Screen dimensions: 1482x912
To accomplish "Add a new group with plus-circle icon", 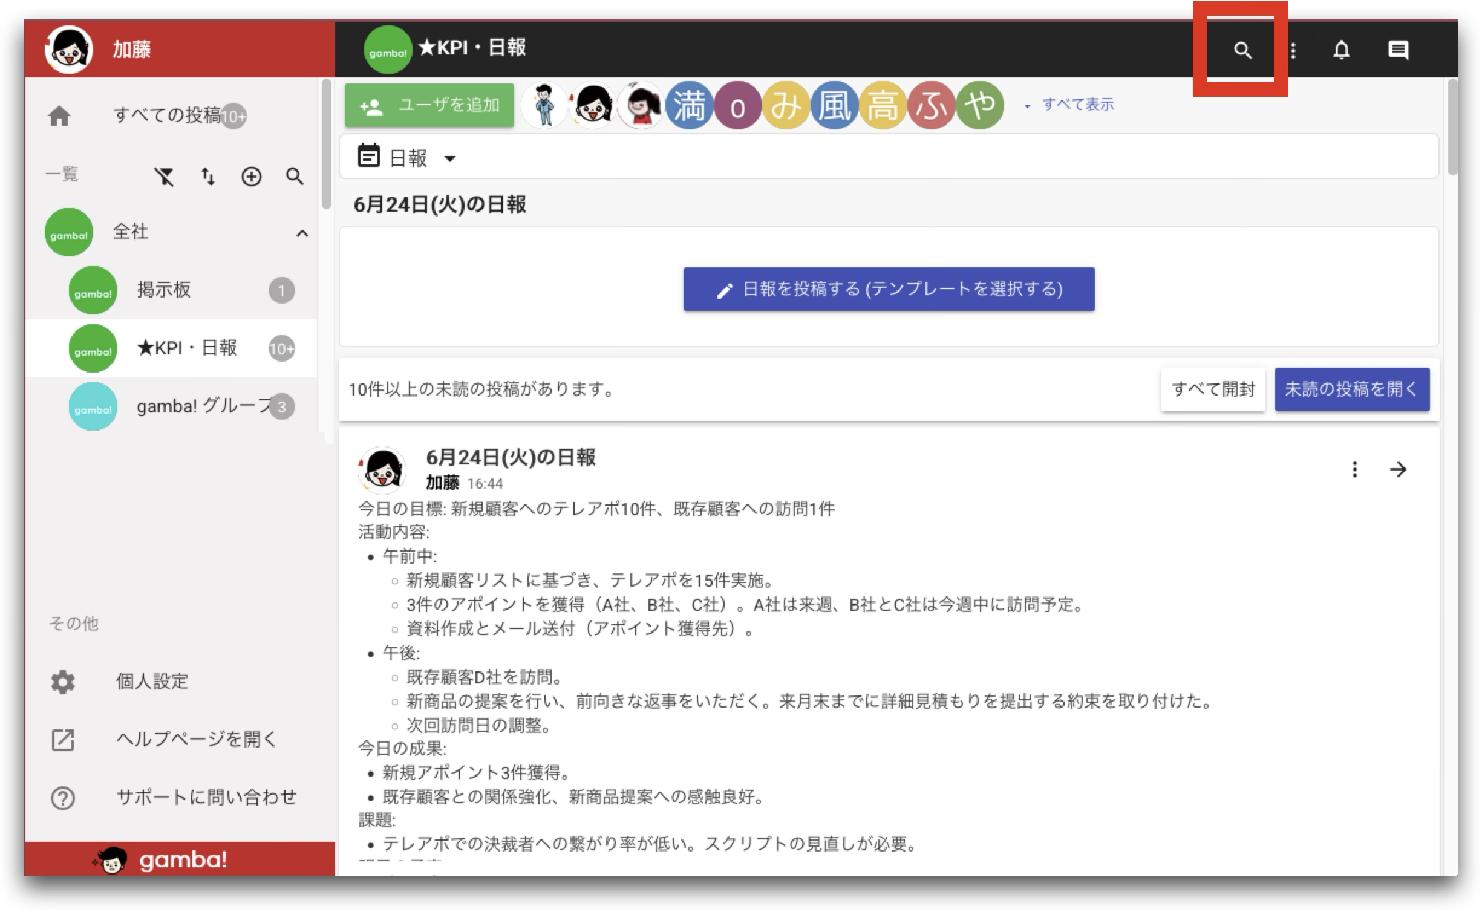I will pyautogui.click(x=252, y=177).
